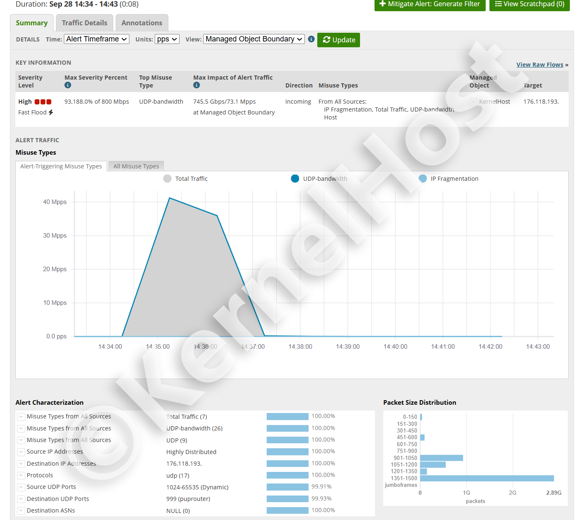
Task: Click the 1351-1500 packet size bar
Action: pyautogui.click(x=487, y=479)
